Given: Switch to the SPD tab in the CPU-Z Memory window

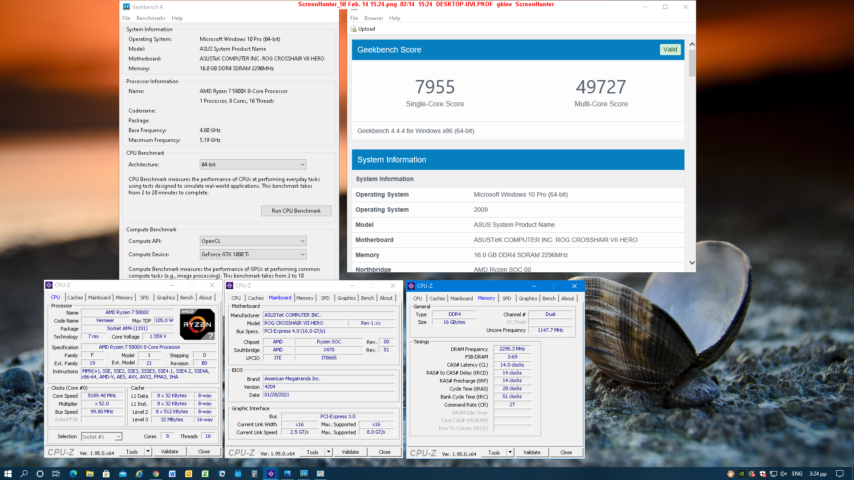Looking at the screenshot, I should pyautogui.click(x=506, y=298).
